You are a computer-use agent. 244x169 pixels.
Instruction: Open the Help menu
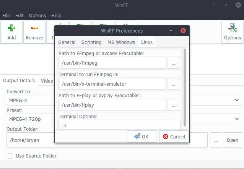pyautogui.click(x=56, y=16)
